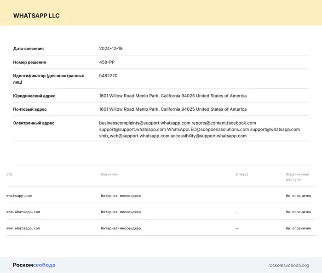
Task: Click the Описание column header
Action: point(109,175)
